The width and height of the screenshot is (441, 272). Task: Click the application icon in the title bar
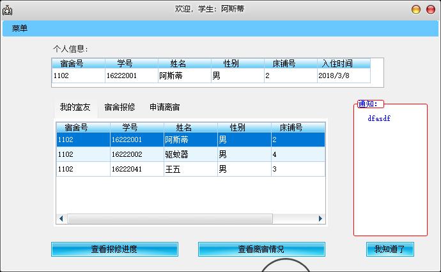tap(7, 10)
